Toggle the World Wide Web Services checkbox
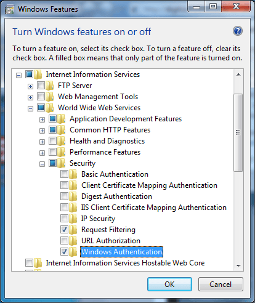Viewport: 255px width, 303px height. click(41, 107)
